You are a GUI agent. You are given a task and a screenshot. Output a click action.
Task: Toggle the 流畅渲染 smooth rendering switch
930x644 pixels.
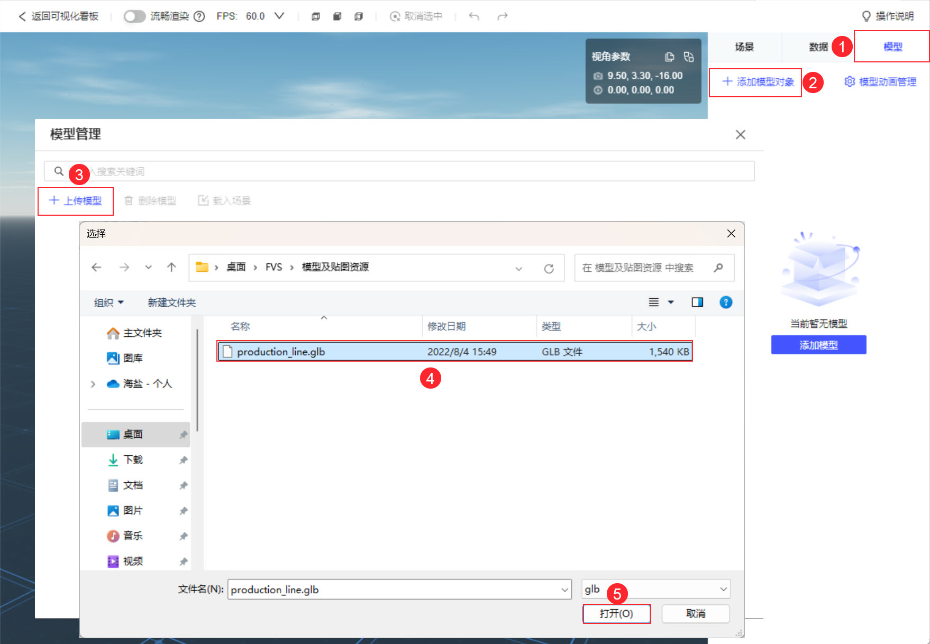(x=134, y=16)
